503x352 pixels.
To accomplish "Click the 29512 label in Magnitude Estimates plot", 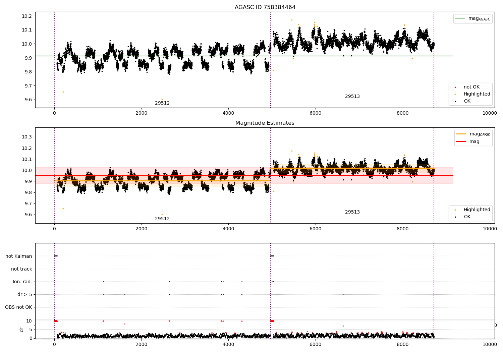I will coord(162,219).
